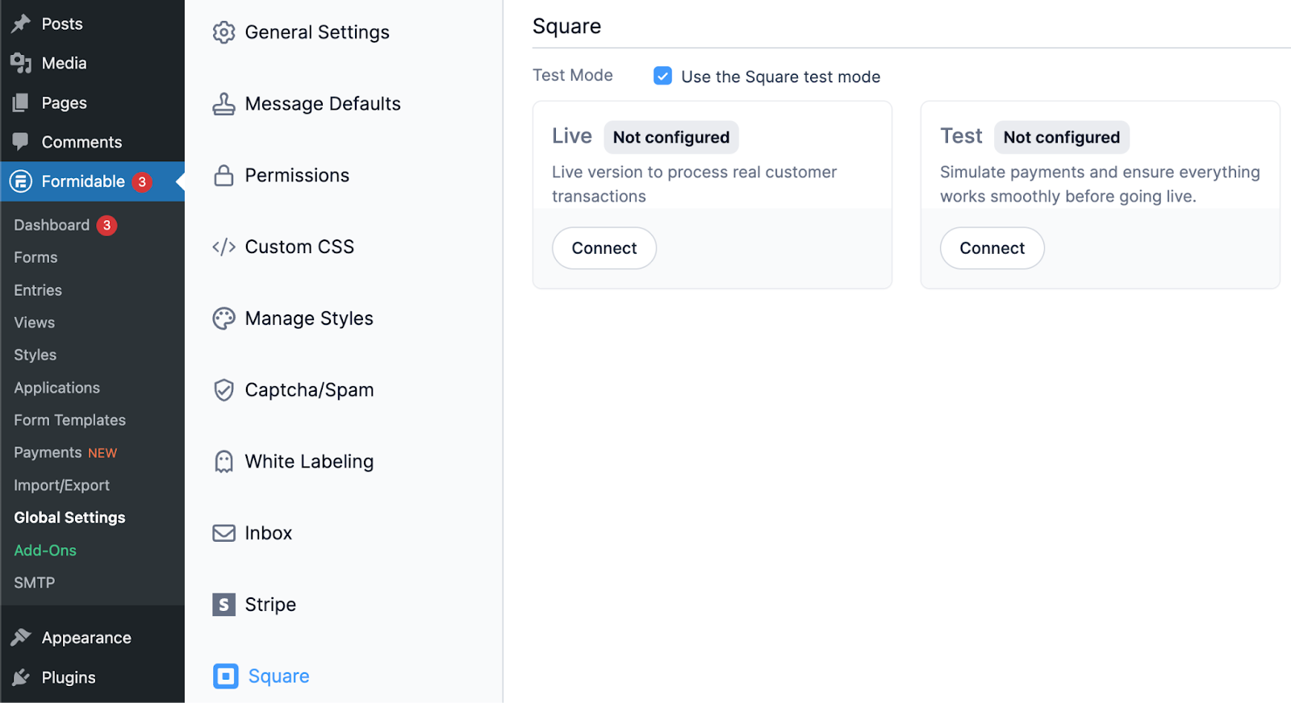Open the Import/Export submenu item
The width and height of the screenshot is (1291, 703).
click(62, 485)
